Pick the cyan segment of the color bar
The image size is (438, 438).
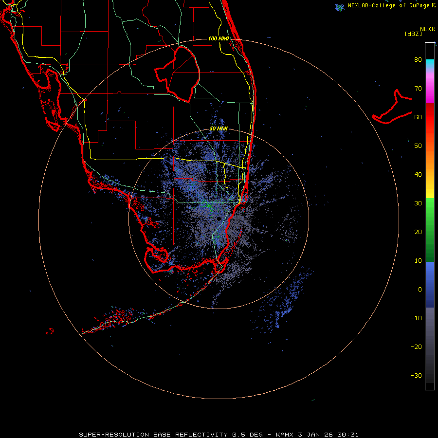(x=430, y=64)
